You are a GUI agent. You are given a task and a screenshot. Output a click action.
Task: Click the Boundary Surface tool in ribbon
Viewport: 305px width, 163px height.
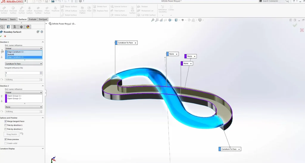pyautogui.click(x=38, y=10)
